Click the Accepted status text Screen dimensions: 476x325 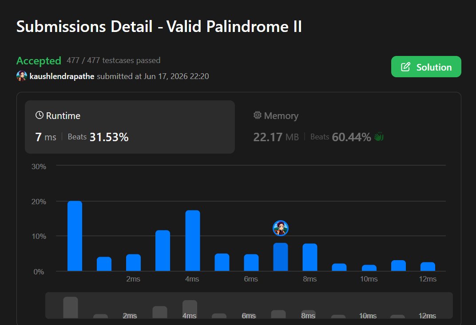click(39, 61)
